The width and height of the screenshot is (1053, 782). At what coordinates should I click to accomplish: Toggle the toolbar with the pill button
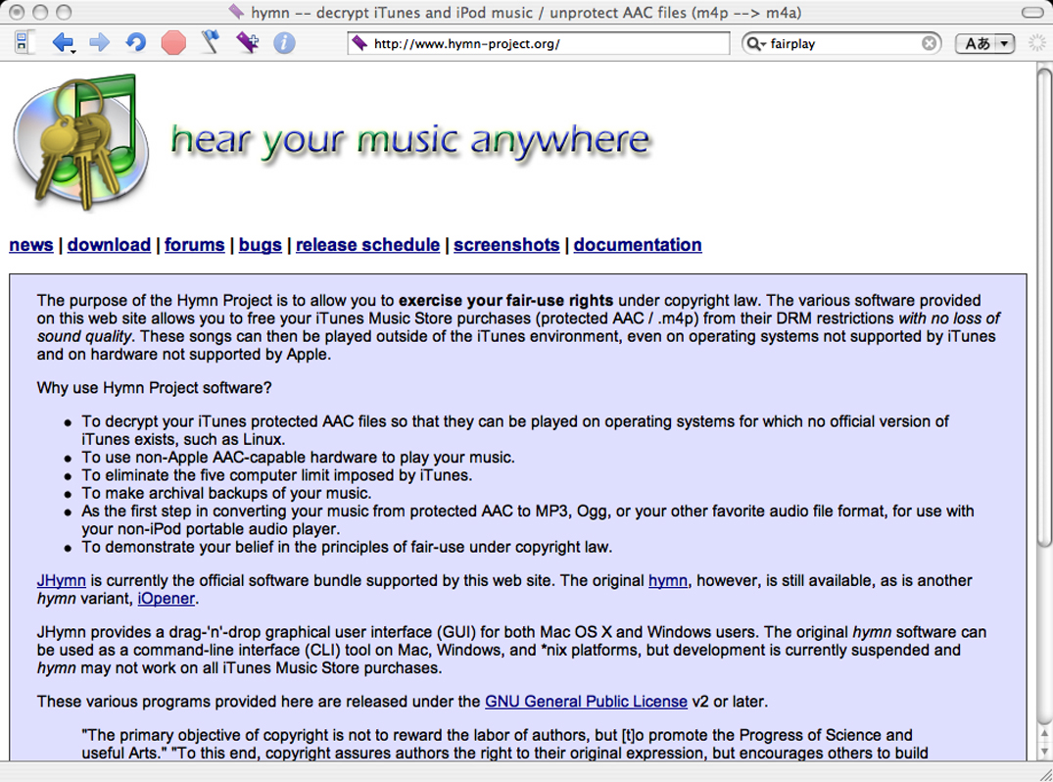pyautogui.click(x=1031, y=12)
